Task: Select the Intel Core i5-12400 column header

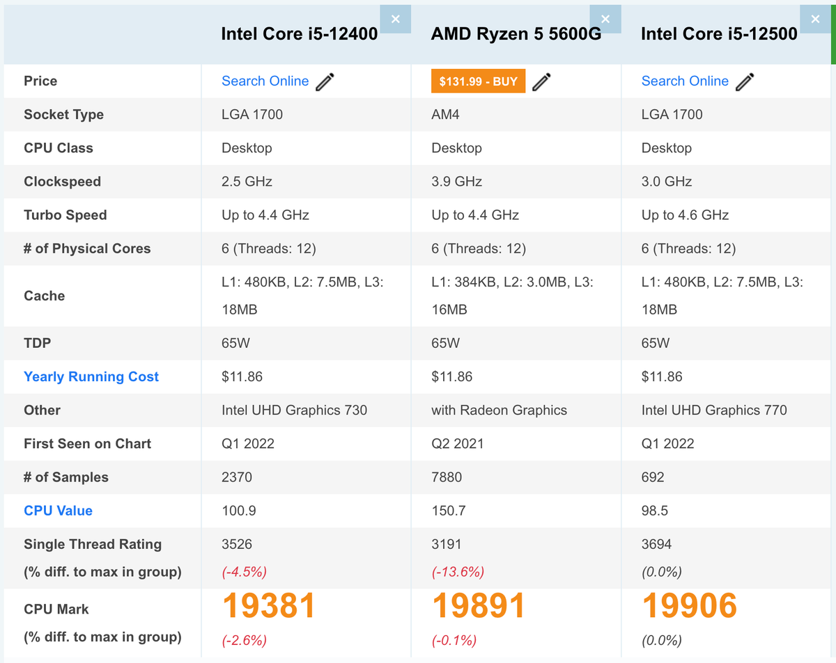Action: pyautogui.click(x=300, y=33)
